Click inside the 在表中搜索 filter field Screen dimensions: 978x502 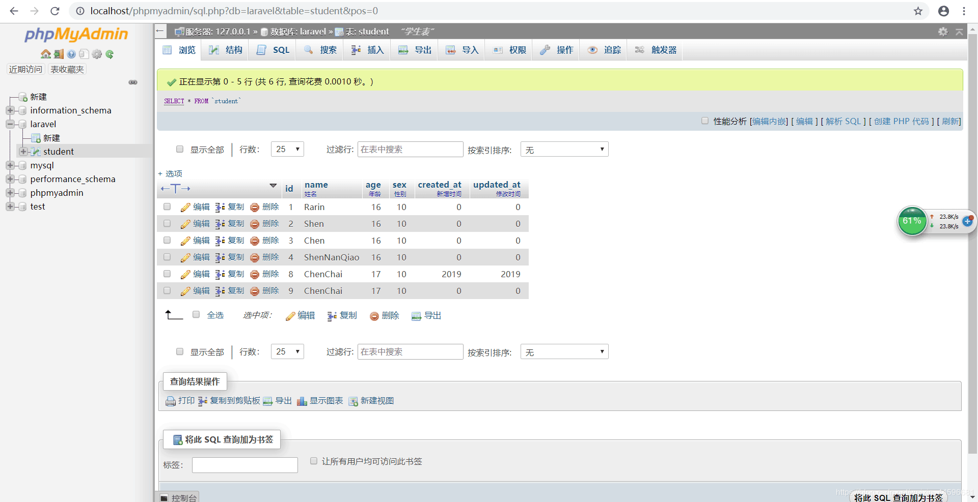410,149
